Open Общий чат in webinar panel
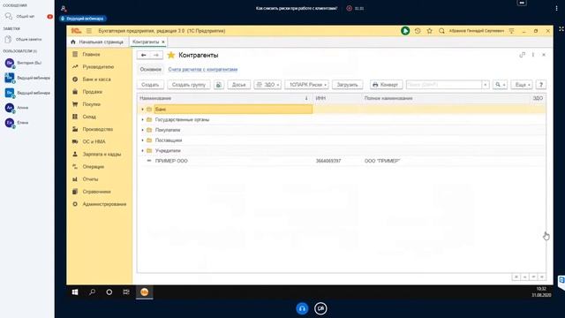This screenshot has width=565, height=318. pos(26,17)
